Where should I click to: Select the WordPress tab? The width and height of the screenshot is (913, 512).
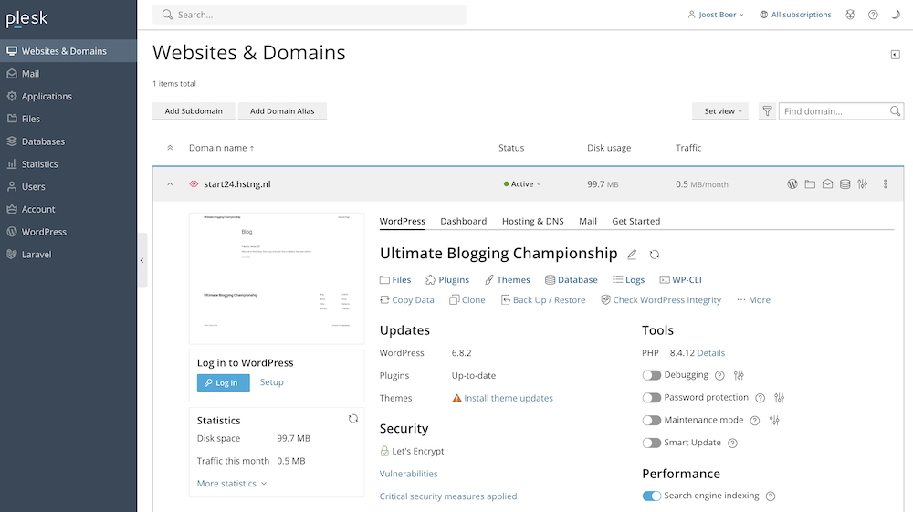coord(403,221)
